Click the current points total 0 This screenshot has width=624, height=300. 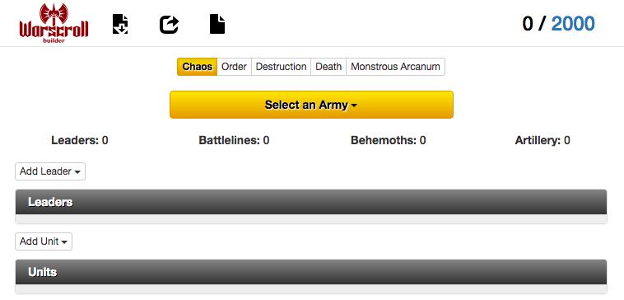coord(528,24)
